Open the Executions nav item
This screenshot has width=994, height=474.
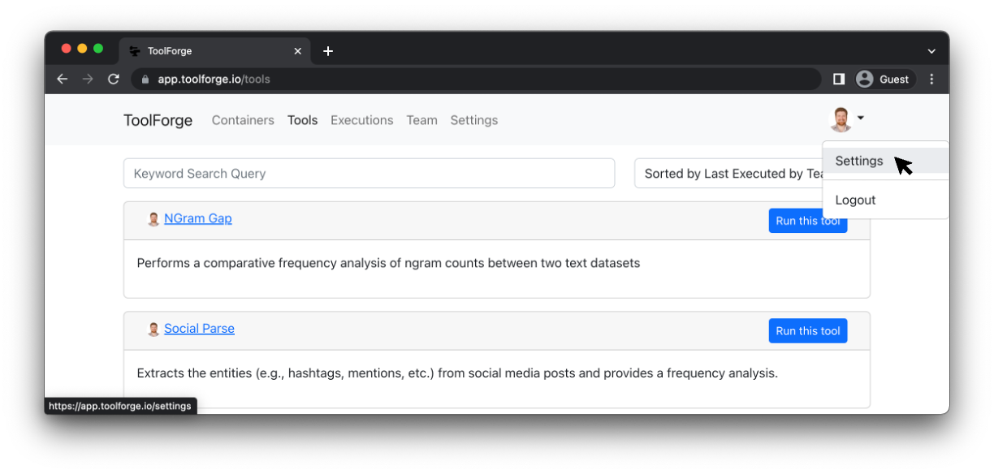click(361, 120)
